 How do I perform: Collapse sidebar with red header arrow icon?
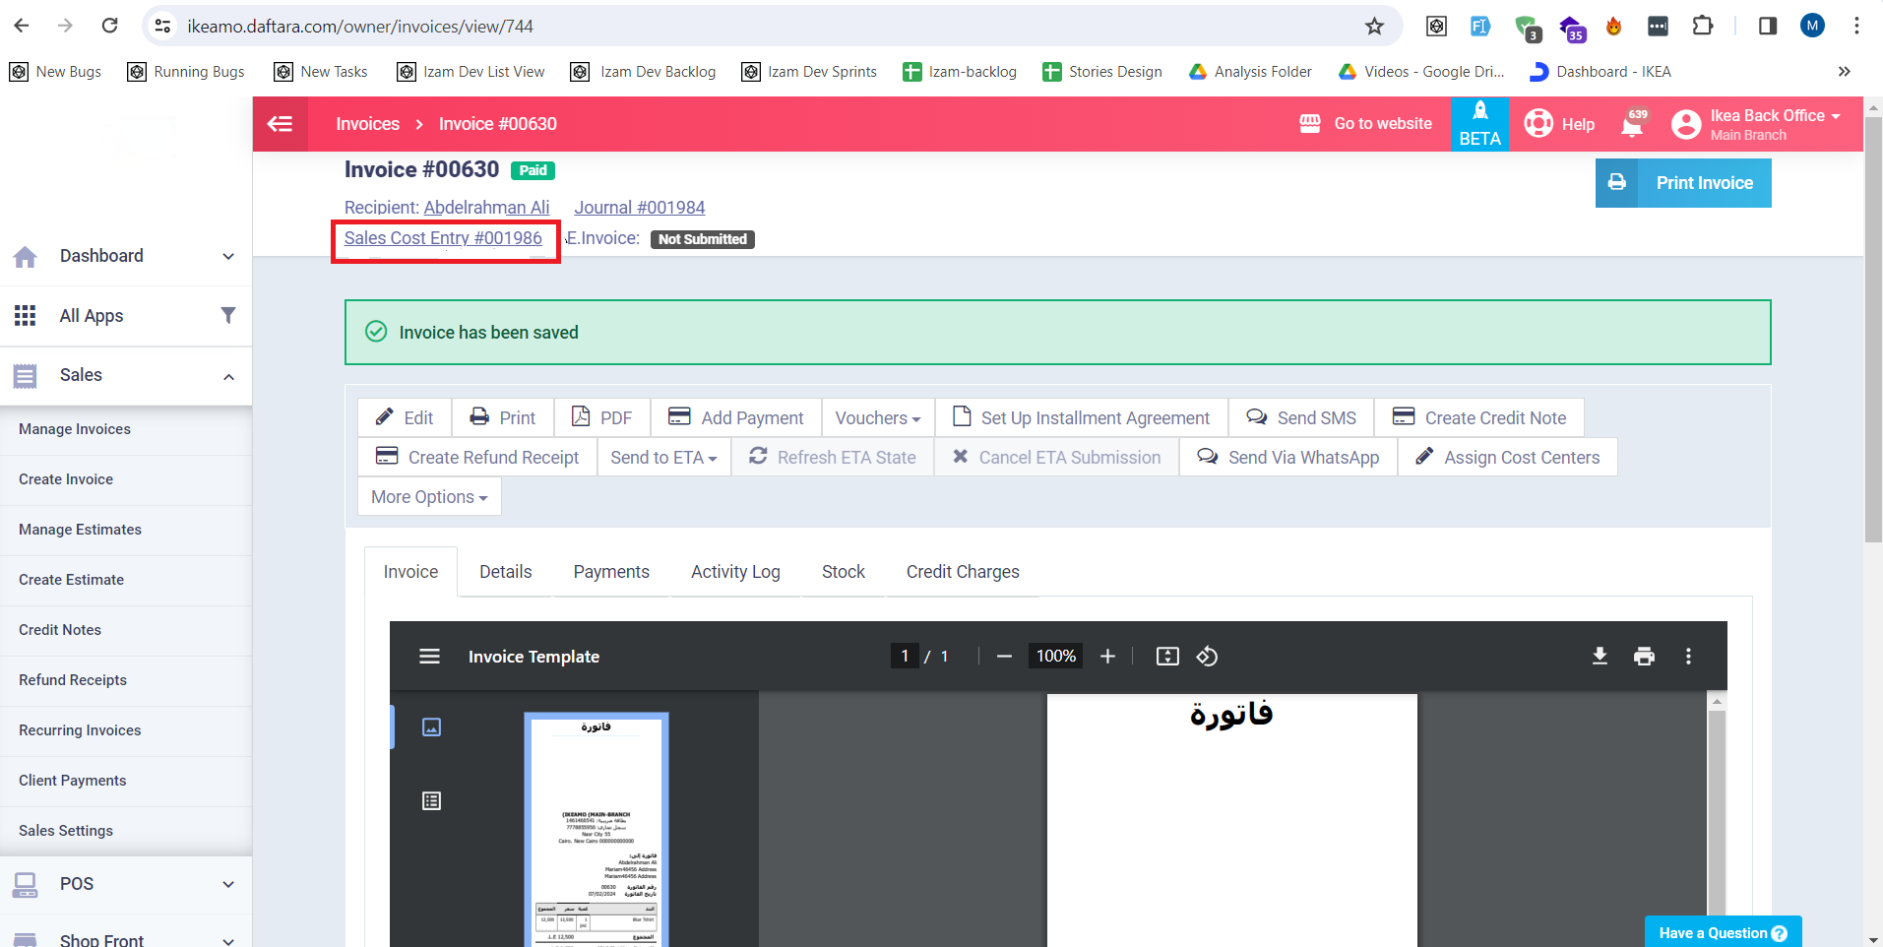[x=281, y=124]
